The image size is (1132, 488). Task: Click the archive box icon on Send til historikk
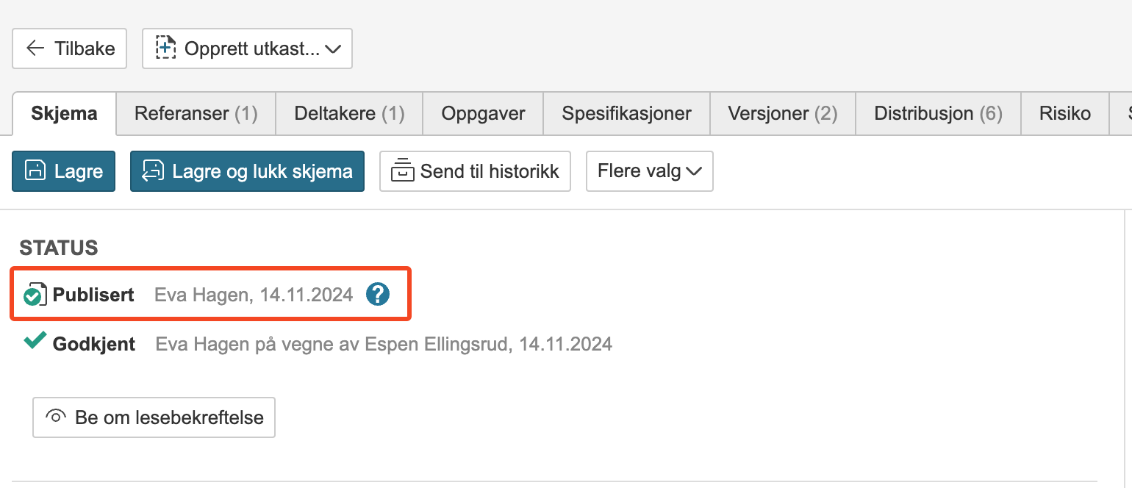click(x=401, y=171)
